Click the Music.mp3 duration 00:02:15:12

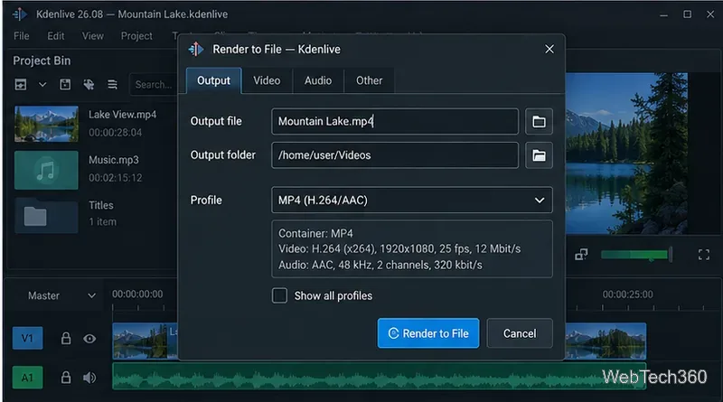pos(116,178)
